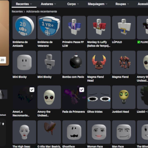Expand the Roupas dropdown arrow
Viewport: 148px width, 148px height.
(128, 4)
